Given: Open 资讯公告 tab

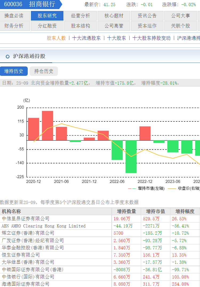Looking at the screenshot, I should pyautogui.click(x=147, y=16).
